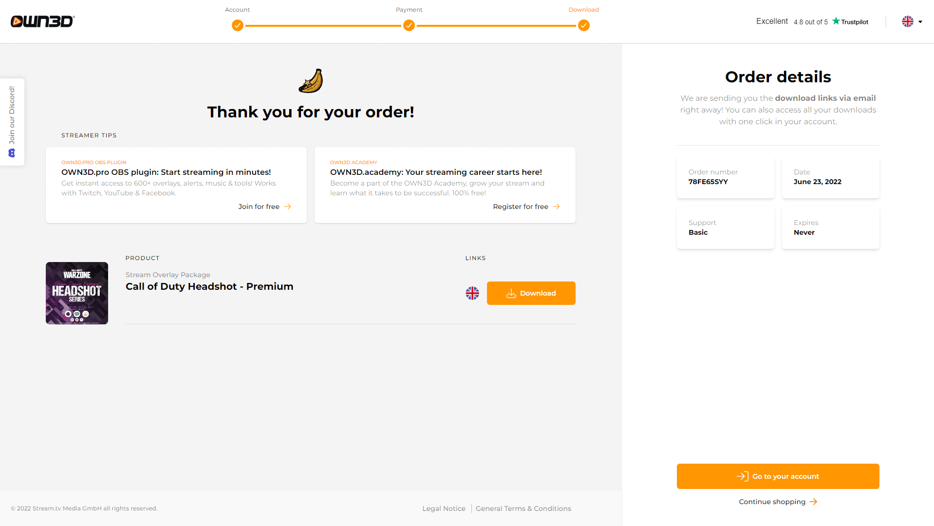This screenshot has height=526, width=934.
Task: Click the OWN3D.academy tip card title
Action: 436,172
